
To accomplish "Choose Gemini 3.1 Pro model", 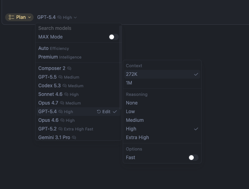I will 79,137.
